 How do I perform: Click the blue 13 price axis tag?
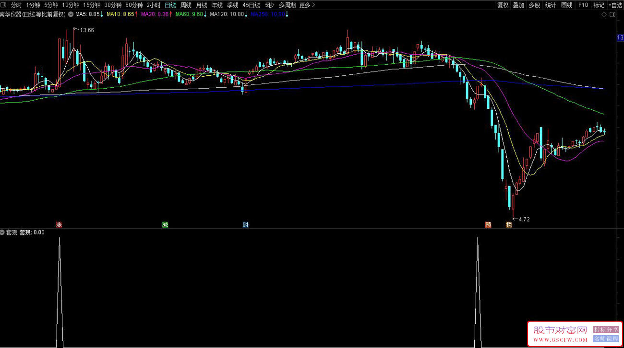(x=620, y=38)
